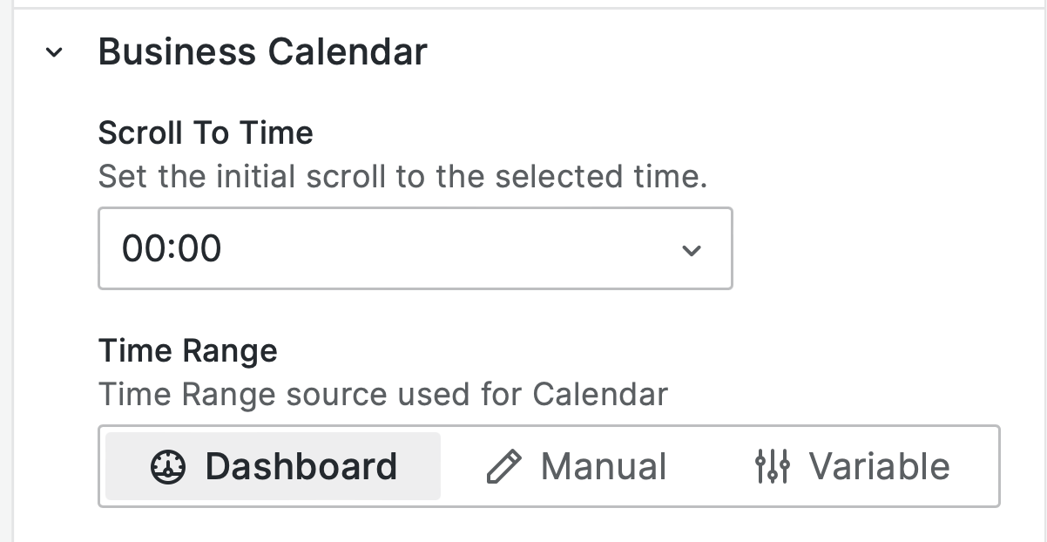The height and width of the screenshot is (542, 1047).
Task: Click the sliders icon next to Variable
Action: tap(772, 467)
